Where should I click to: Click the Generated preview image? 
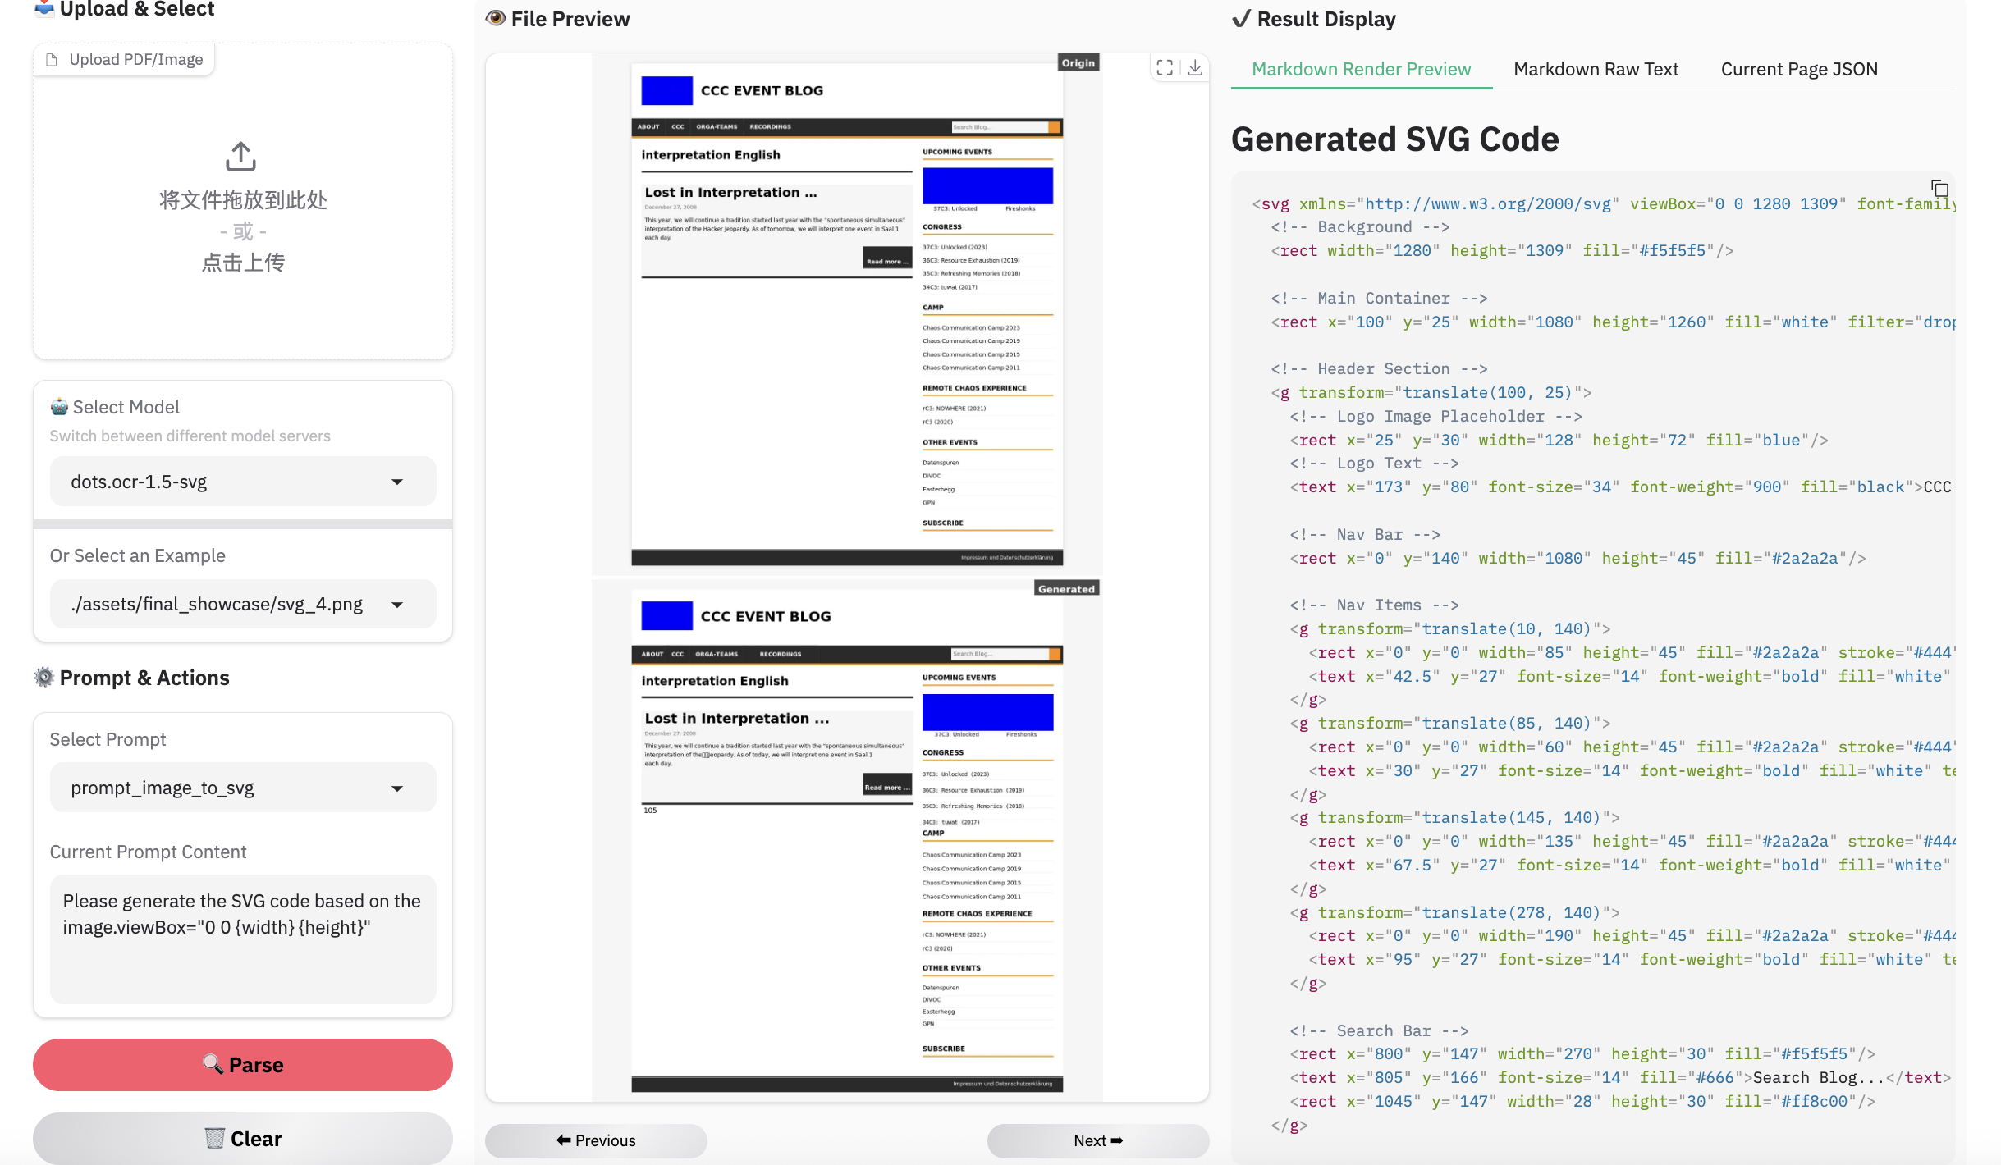pyautogui.click(x=846, y=837)
